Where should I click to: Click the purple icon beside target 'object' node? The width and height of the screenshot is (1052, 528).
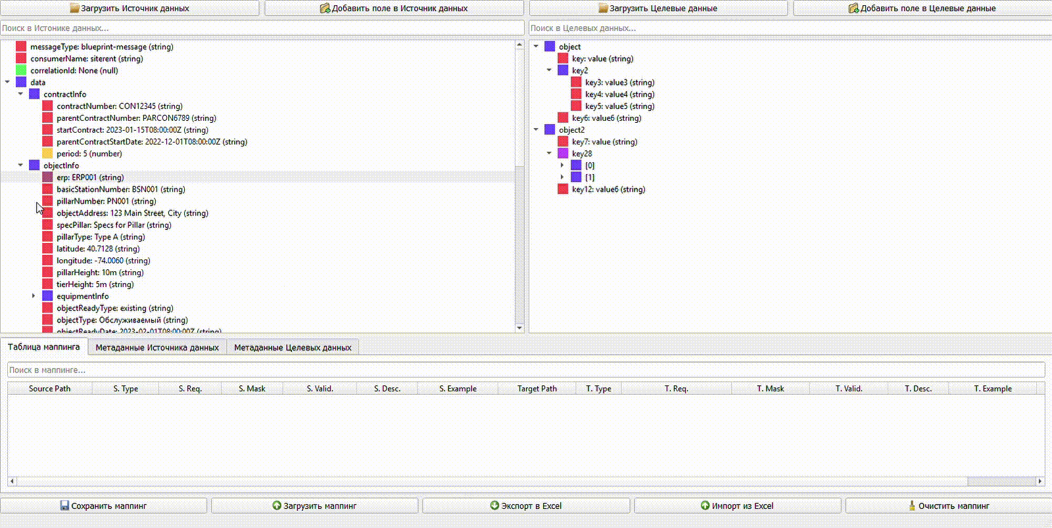tap(550, 47)
